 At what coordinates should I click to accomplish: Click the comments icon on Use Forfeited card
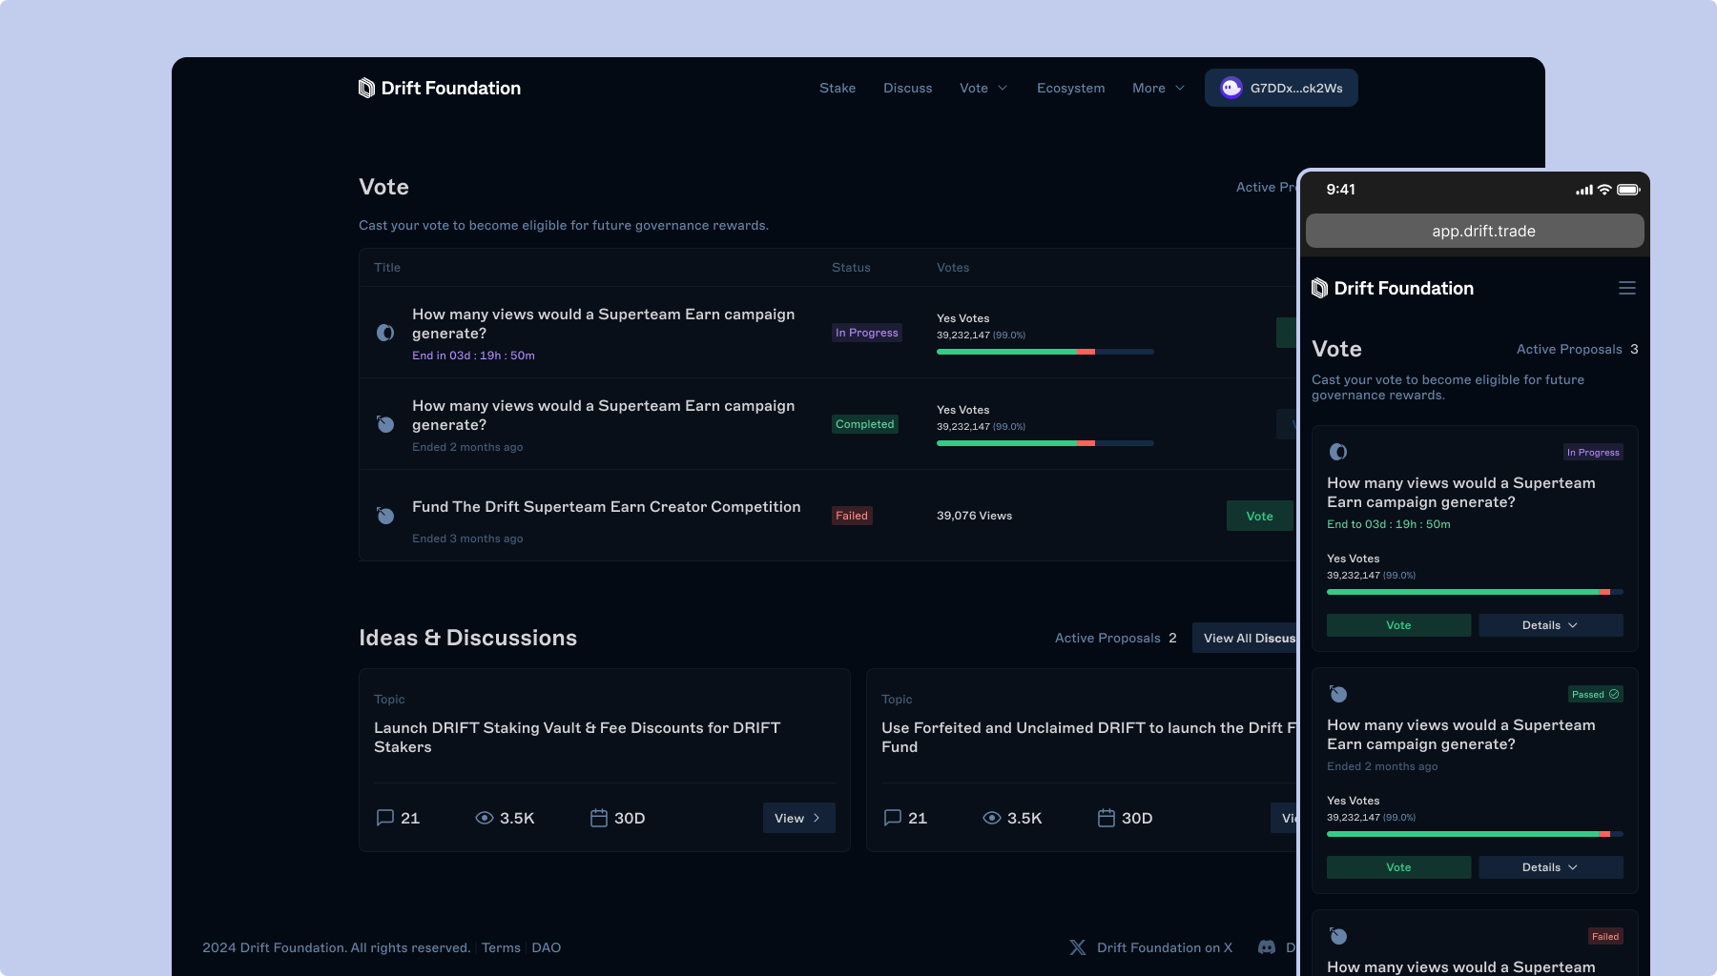click(x=893, y=818)
